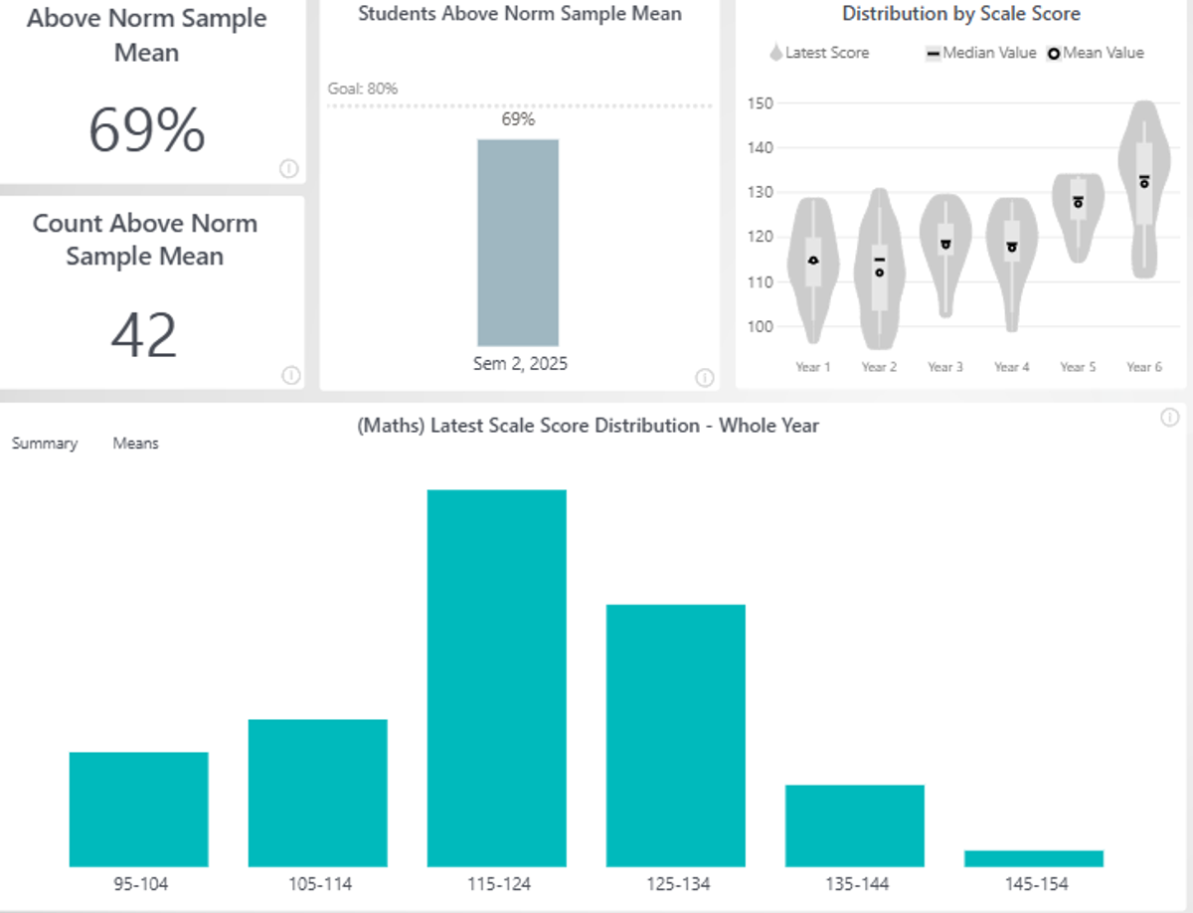Select the Sem 2, 2025 bar
The height and width of the screenshot is (913, 1193).
(x=518, y=243)
